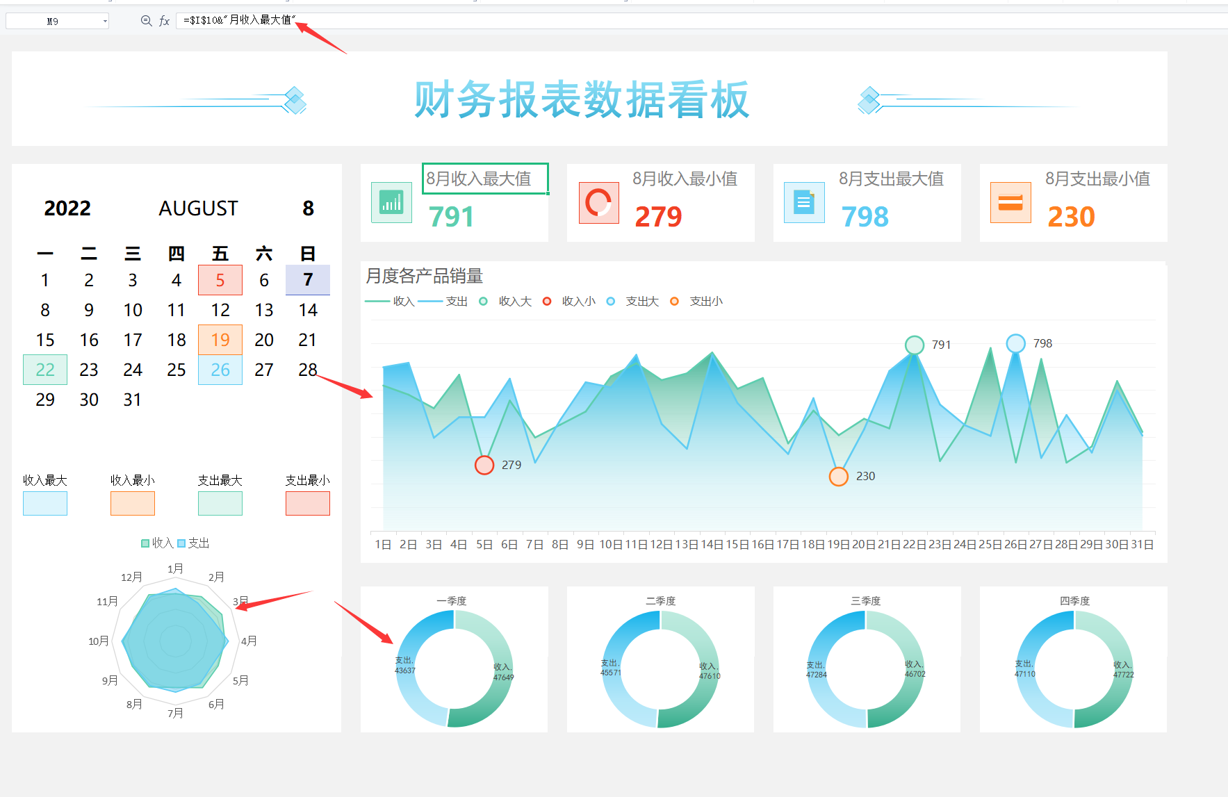The height and width of the screenshot is (797, 1228).
Task: Click the 支出 line legend entry
Action: 443,301
